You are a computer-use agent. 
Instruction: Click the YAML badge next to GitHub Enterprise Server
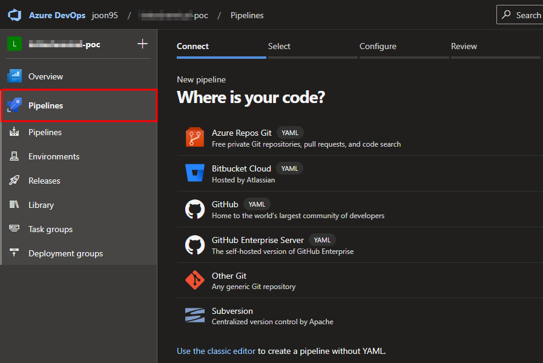coord(322,240)
